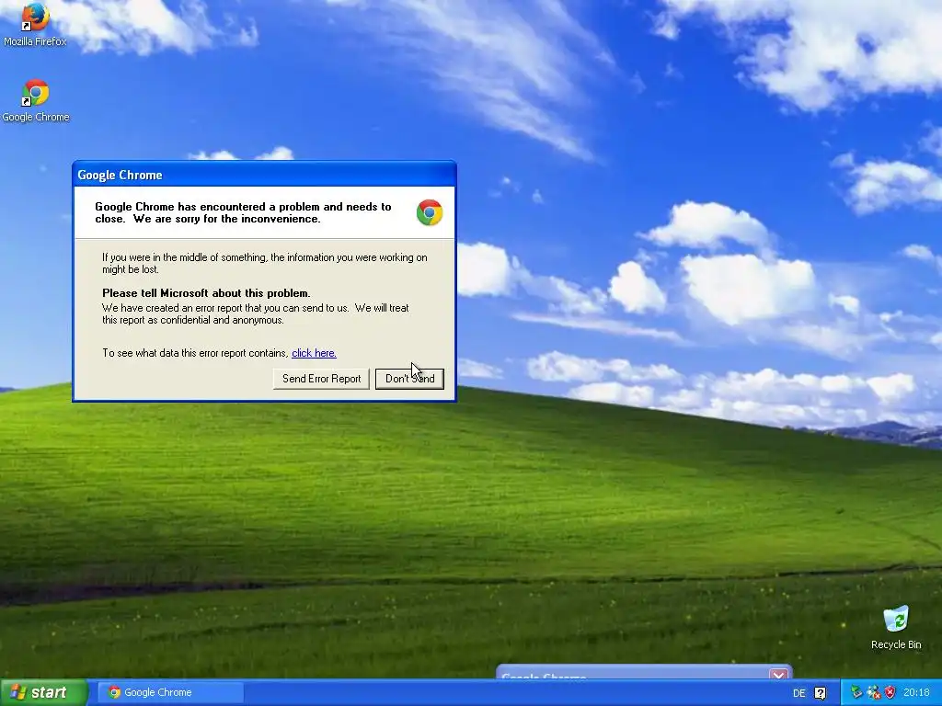Open the 'click here' error data link

[x=314, y=353]
